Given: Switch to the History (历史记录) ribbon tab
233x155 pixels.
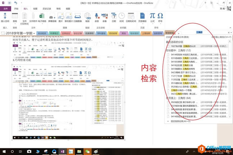Looking at the screenshot, I should coord(47,9).
